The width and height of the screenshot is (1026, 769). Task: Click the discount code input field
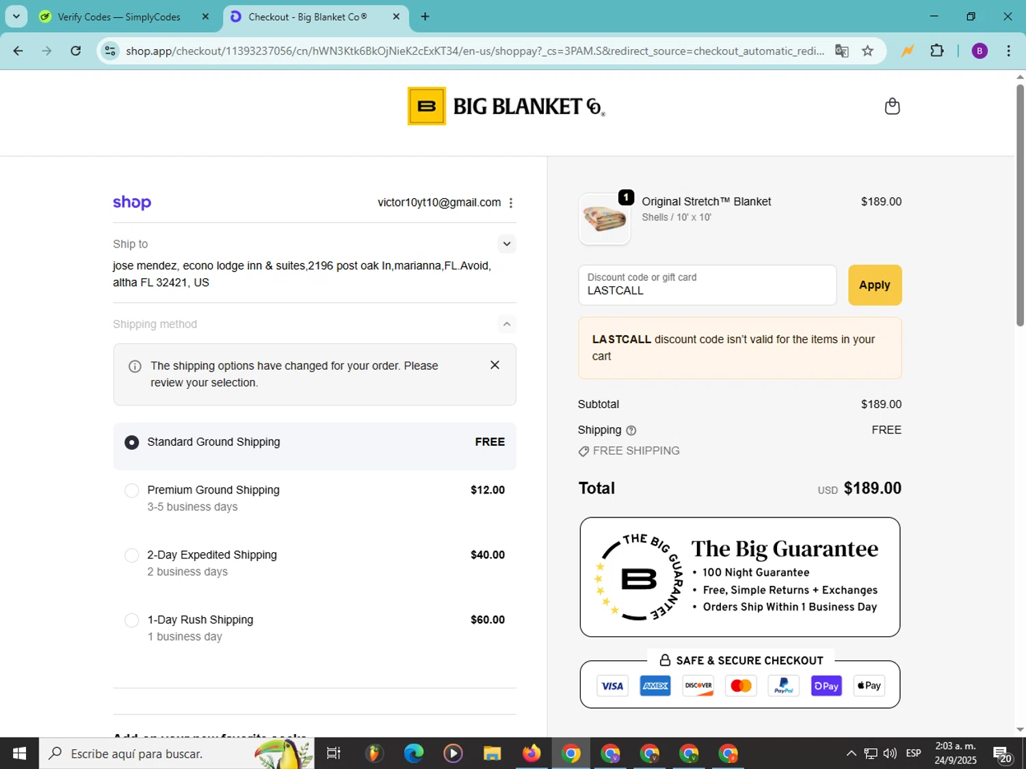point(707,285)
